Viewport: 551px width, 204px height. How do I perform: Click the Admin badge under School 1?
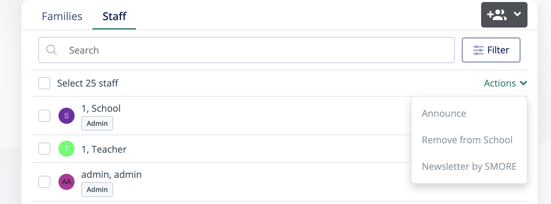tap(97, 123)
